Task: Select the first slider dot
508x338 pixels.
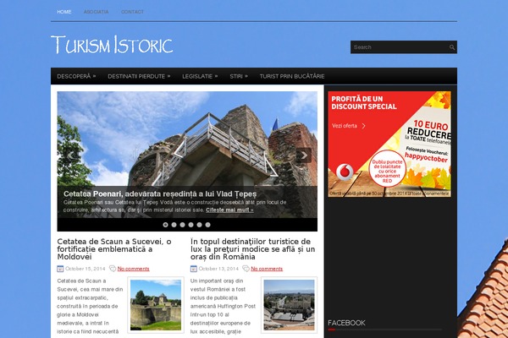Action: point(166,225)
